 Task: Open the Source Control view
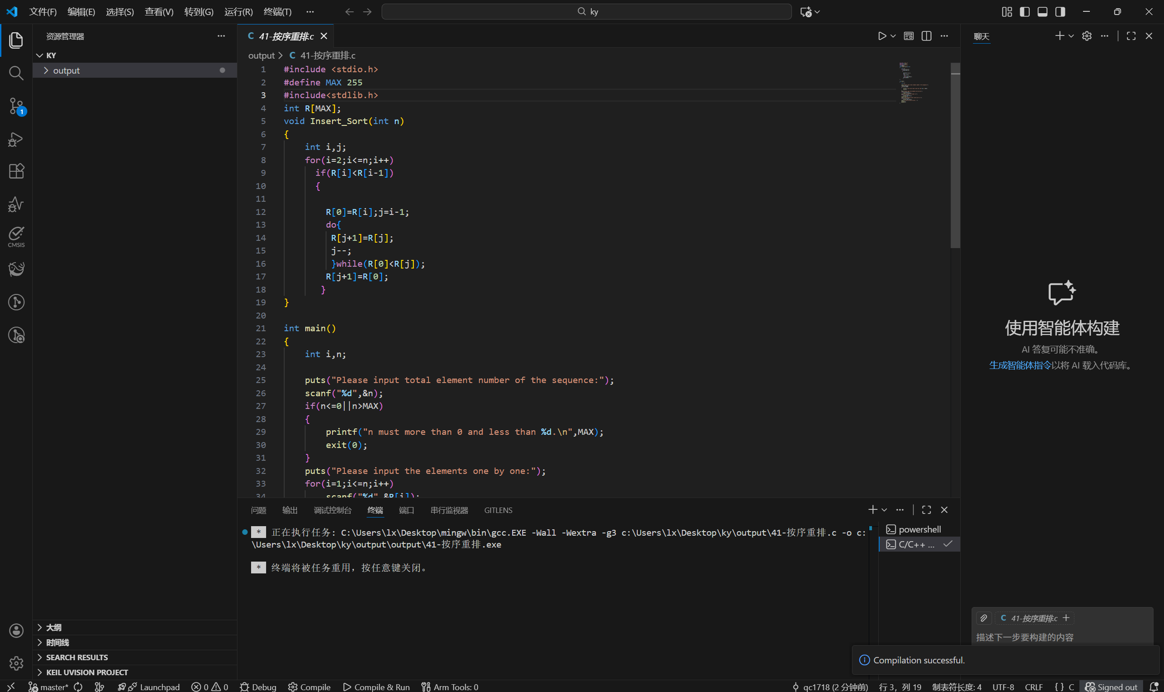pos(16,105)
